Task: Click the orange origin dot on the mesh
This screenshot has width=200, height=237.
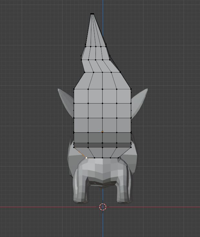Action: tap(102, 132)
